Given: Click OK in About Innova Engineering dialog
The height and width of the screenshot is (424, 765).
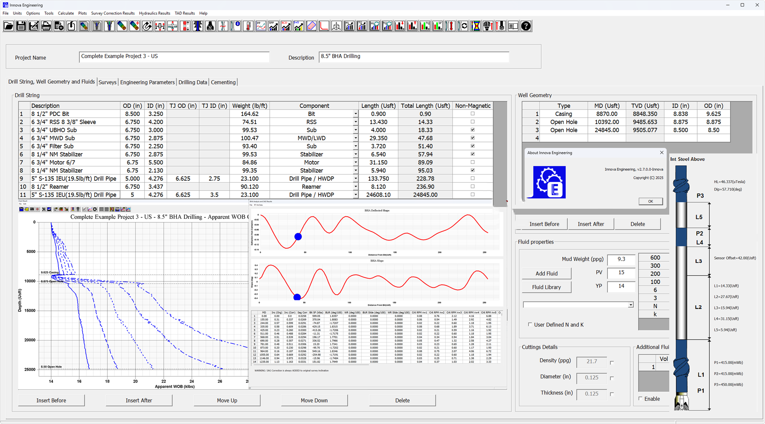Looking at the screenshot, I should click(x=650, y=201).
